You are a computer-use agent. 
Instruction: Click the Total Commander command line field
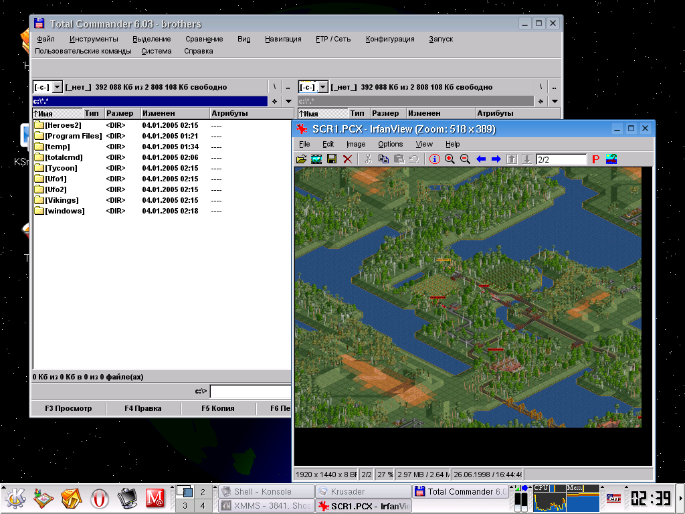pos(251,391)
